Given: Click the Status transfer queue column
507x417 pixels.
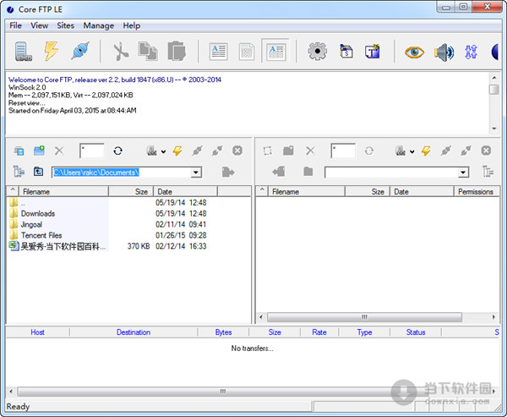Looking at the screenshot, I should (416, 332).
